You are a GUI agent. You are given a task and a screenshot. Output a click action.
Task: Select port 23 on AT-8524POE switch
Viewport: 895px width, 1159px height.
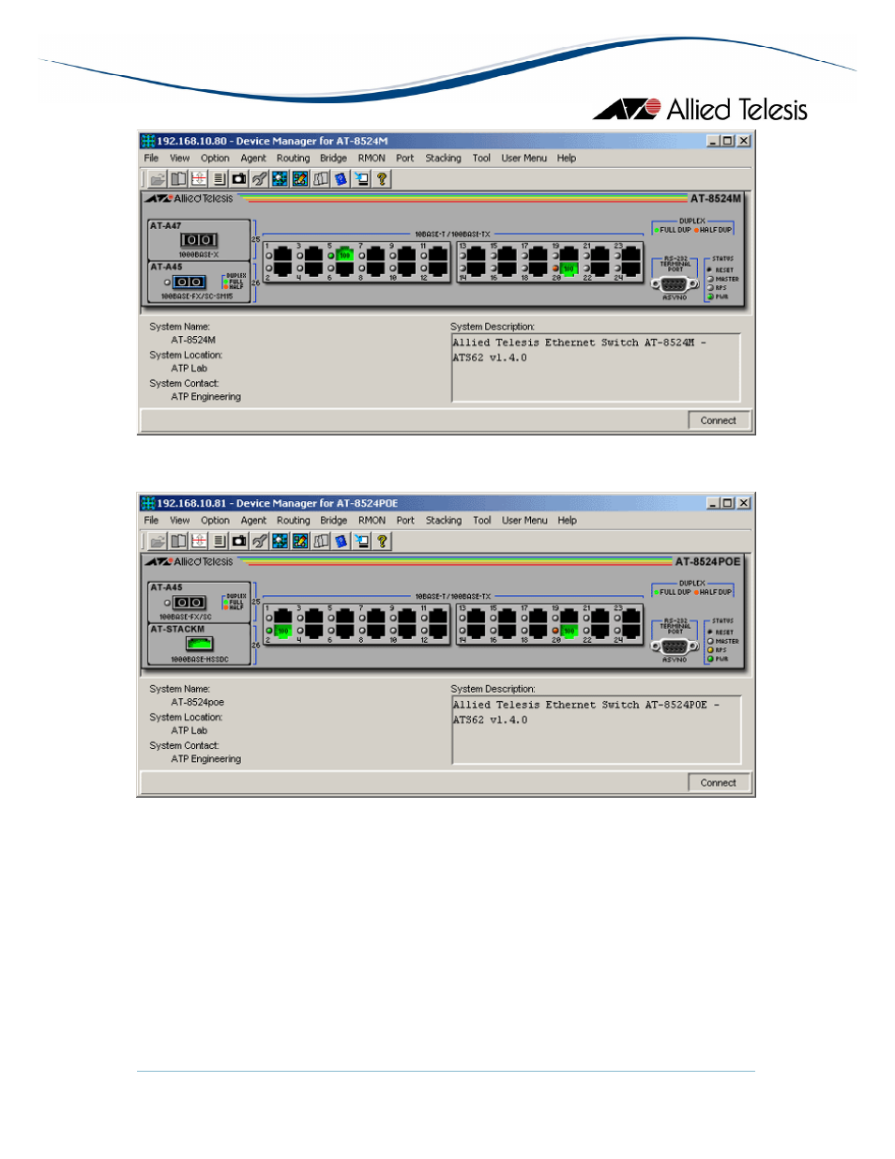coord(631,617)
